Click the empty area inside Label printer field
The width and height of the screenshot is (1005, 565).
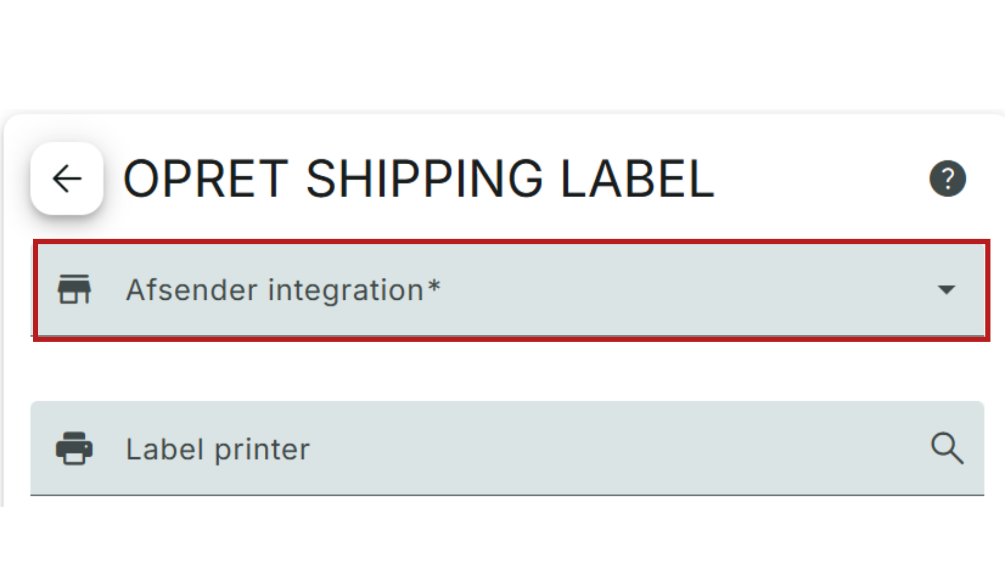[x=618, y=448]
